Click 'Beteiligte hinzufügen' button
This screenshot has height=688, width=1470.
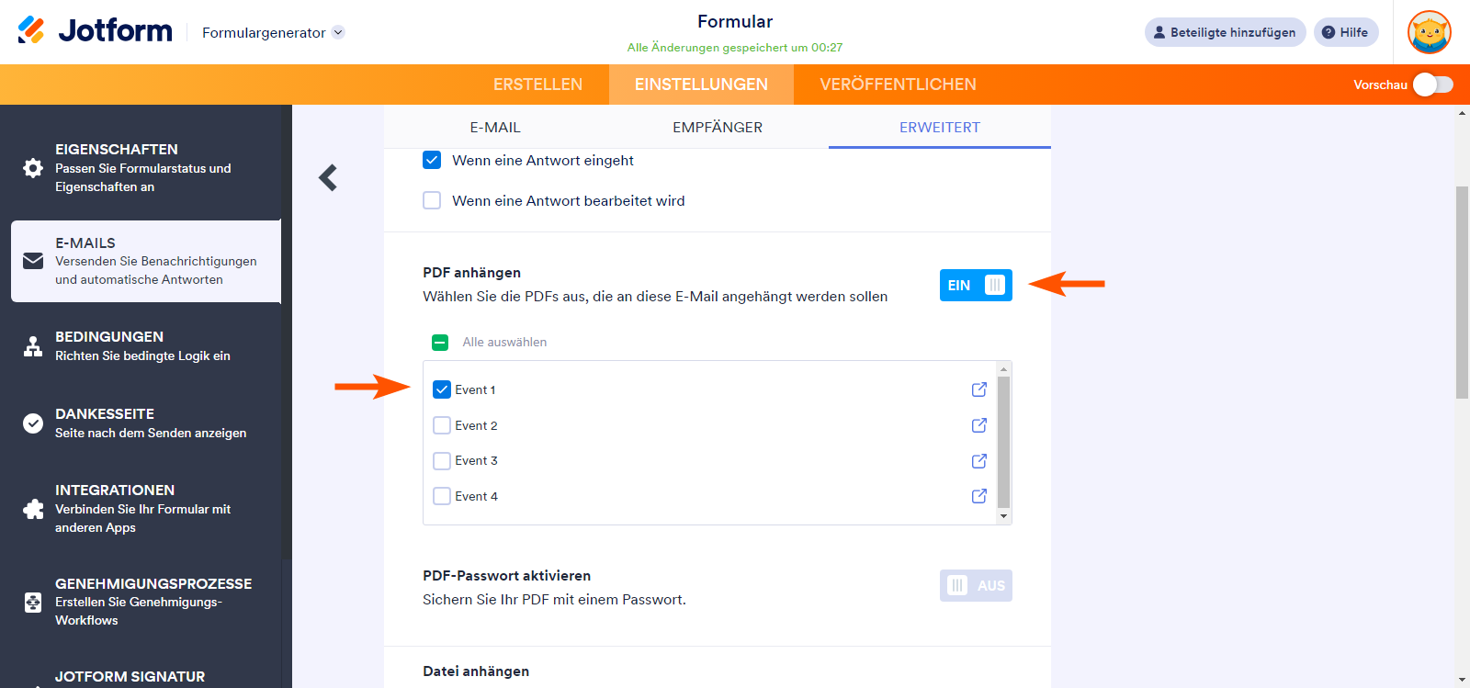point(1225,32)
